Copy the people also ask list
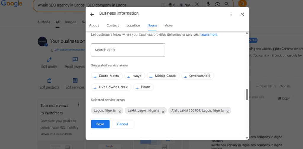 point(284,98)
